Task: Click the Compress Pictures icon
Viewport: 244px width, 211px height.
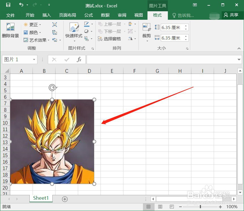Action: click(x=55, y=25)
